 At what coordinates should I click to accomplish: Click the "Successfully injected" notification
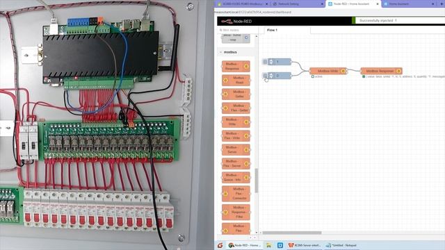pyautogui.click(x=398, y=21)
